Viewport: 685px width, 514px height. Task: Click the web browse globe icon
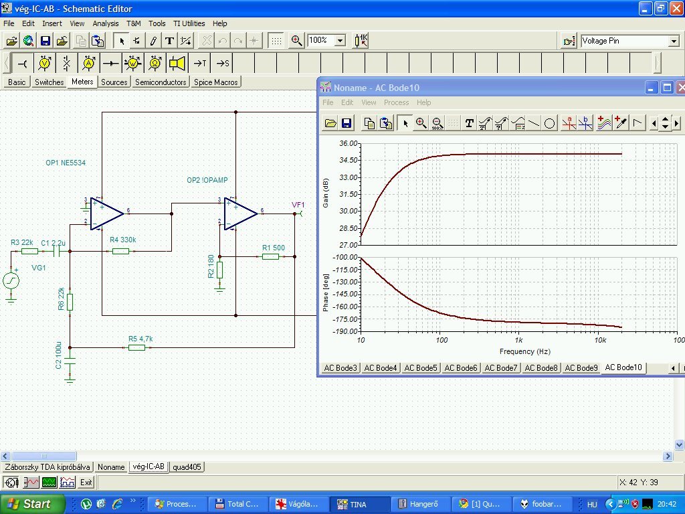tap(28, 41)
